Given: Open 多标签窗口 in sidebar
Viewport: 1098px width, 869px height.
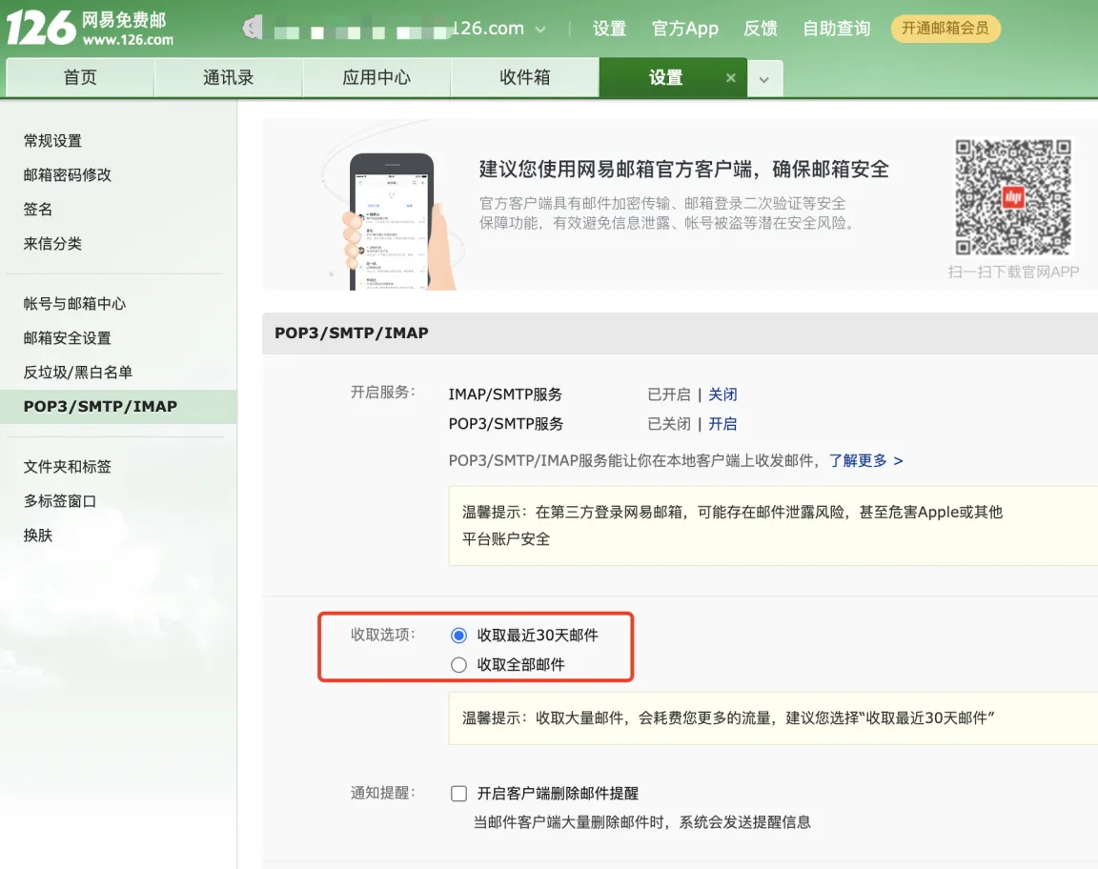Looking at the screenshot, I should (x=60, y=501).
